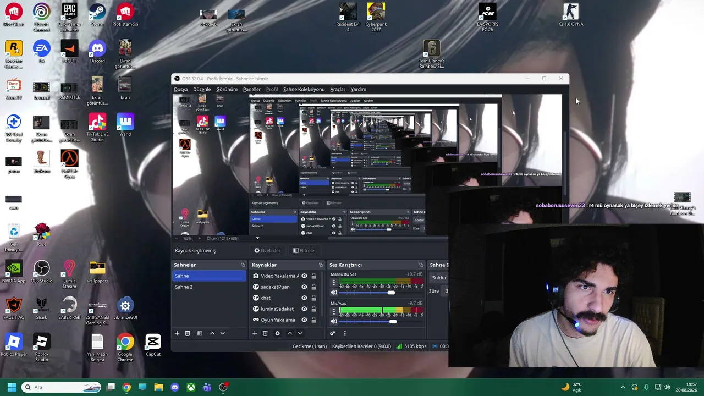Open scene filters icon in Sahneler toolbar

200,333
